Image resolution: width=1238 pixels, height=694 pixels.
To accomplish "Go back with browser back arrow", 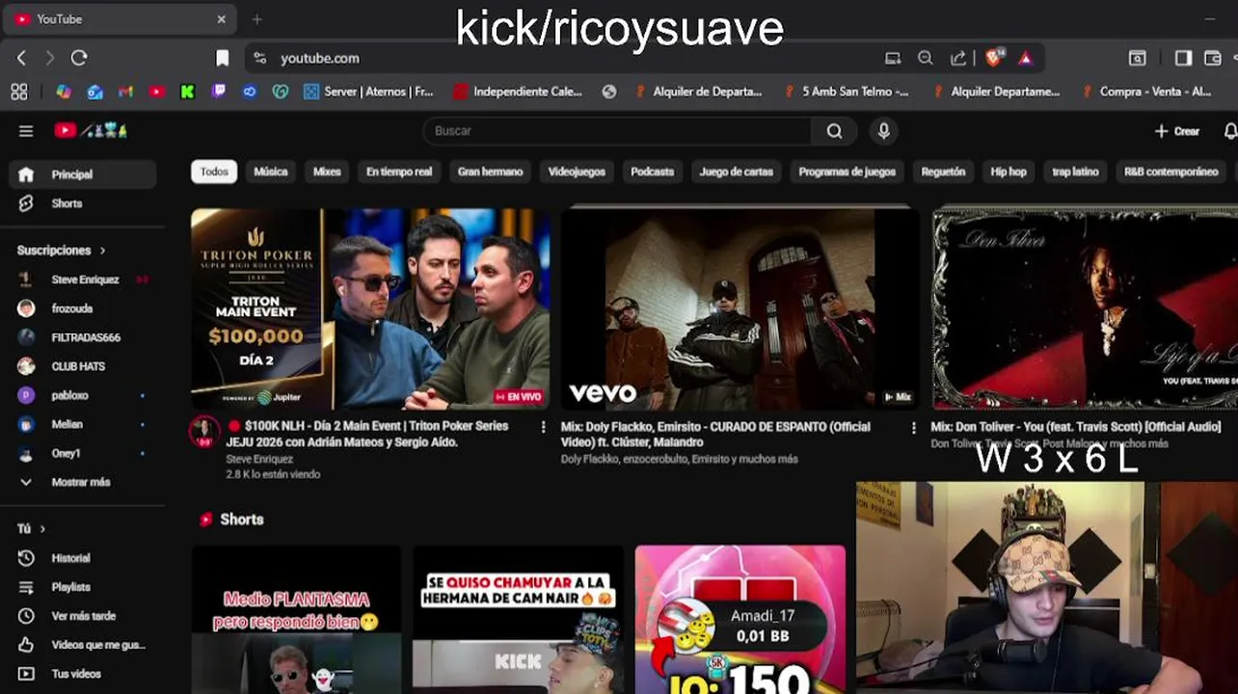I will [21, 58].
